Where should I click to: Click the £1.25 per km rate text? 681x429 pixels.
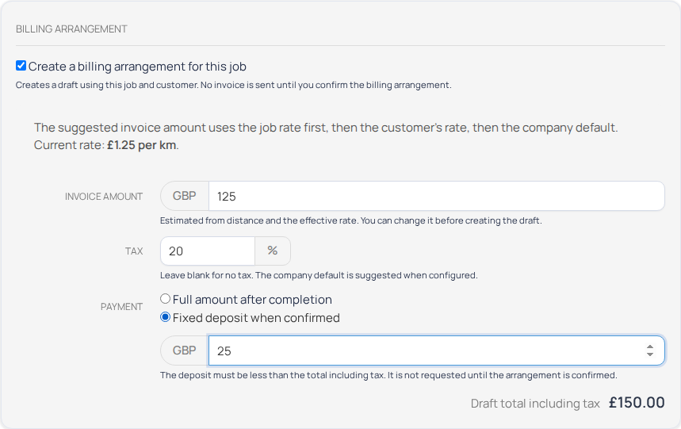pos(142,145)
